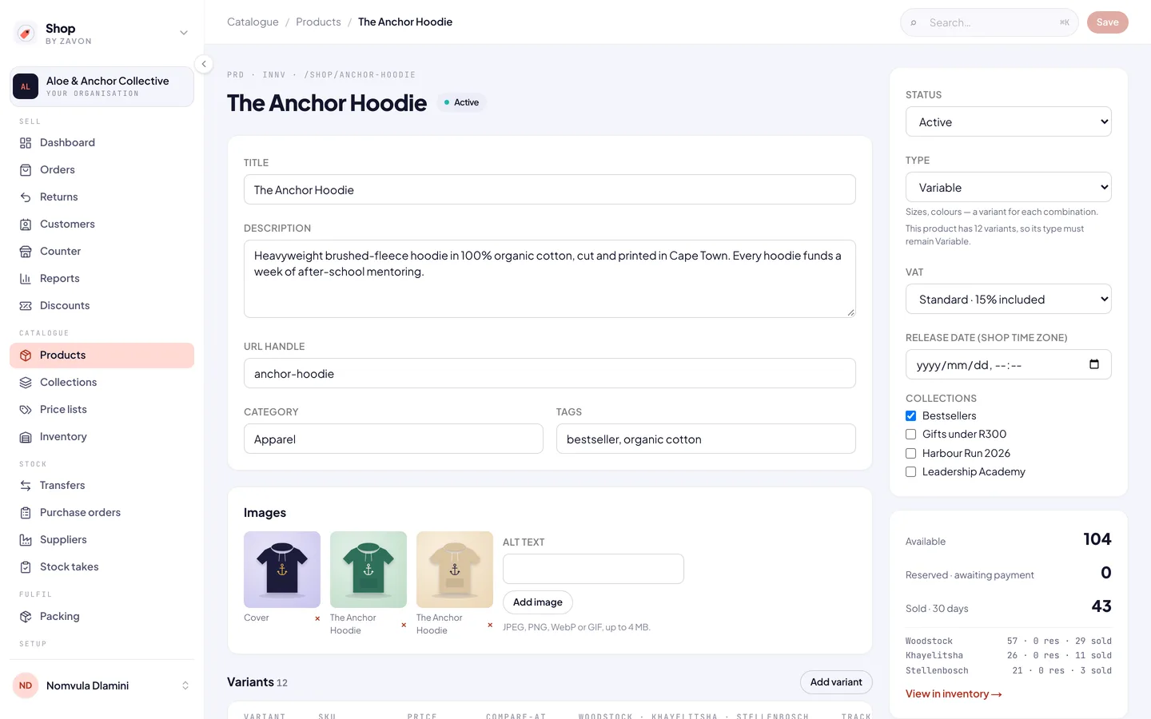Click the Reports chart icon
This screenshot has height=719, width=1151.
pyautogui.click(x=26, y=279)
